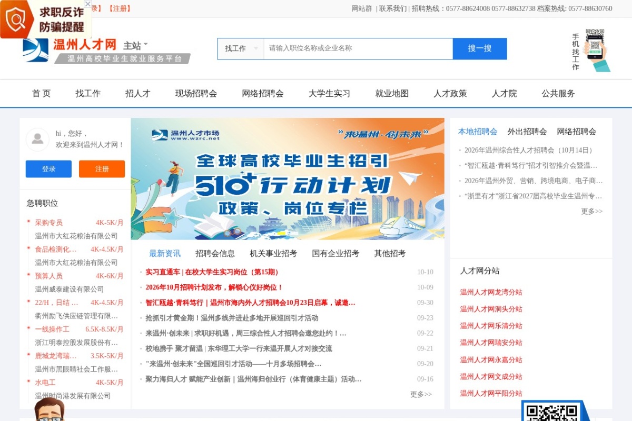Open the 就业地图 navigation item
Viewport: 632px width, 421px height.
click(x=392, y=94)
